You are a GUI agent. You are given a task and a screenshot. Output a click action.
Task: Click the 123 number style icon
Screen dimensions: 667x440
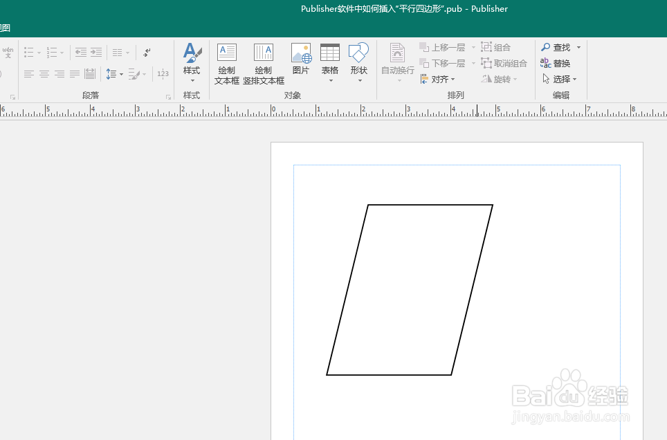pos(163,73)
